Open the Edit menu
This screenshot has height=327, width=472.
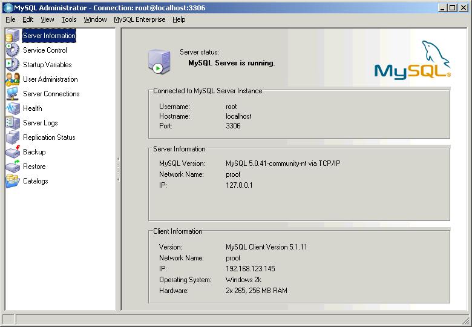coord(28,19)
